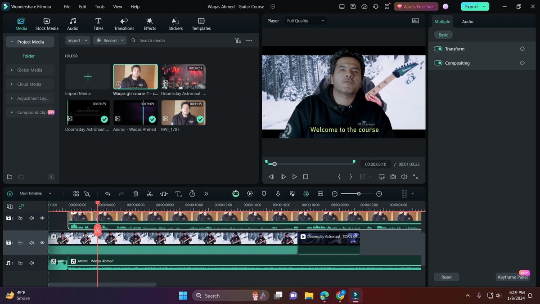Select the scissors split tool in timeline toolbar
The height and width of the screenshot is (304, 540).
150,193
